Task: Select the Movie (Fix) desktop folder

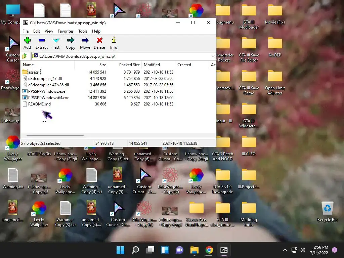Action: (x=275, y=14)
